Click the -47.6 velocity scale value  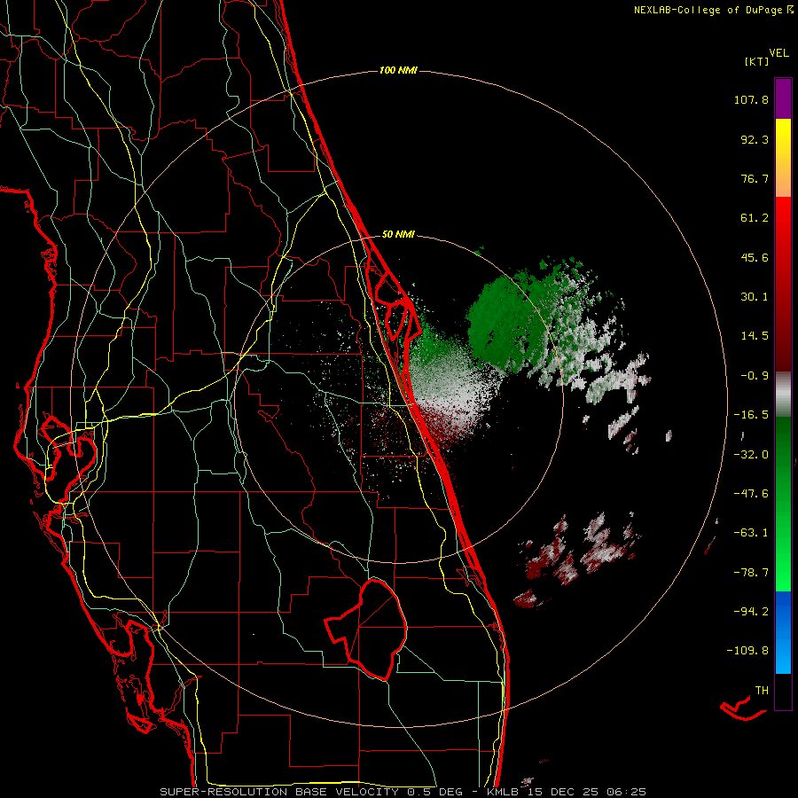[751, 494]
